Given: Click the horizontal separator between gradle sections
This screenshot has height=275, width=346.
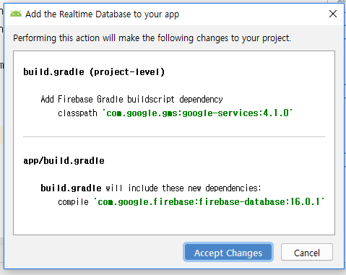Looking at the screenshot, I should coord(174,136).
